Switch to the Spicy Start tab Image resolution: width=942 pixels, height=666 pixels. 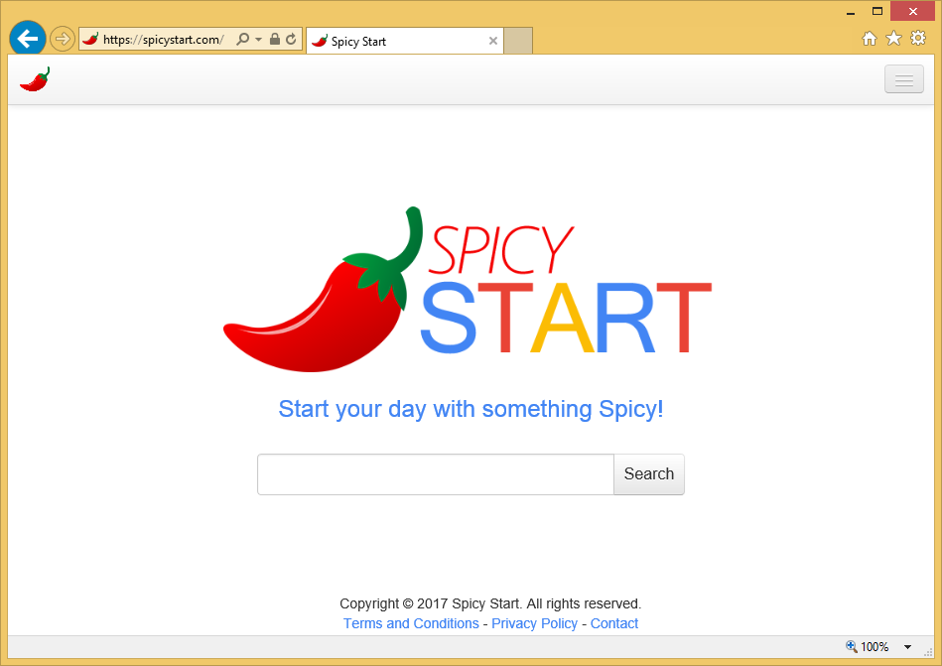tap(405, 41)
